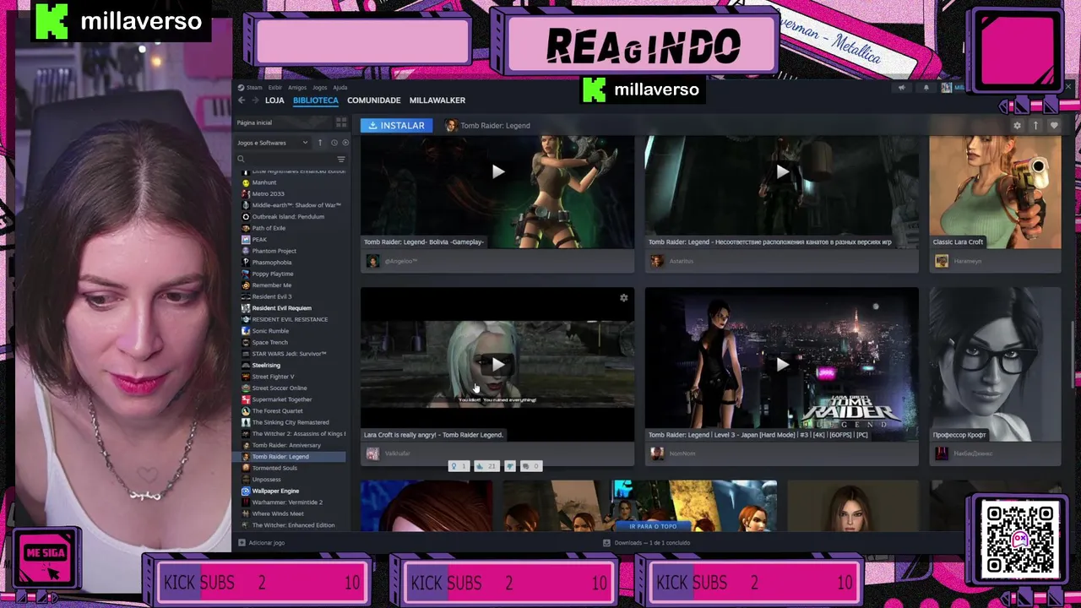
Task: Open advanced library filter options icon
Action: coord(341,159)
